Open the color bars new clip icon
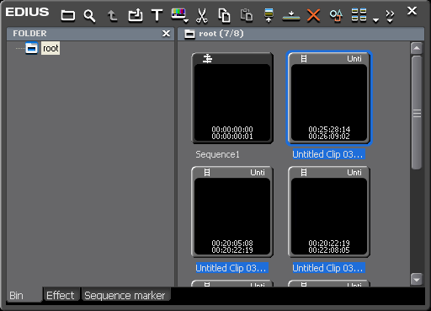 pos(178,13)
